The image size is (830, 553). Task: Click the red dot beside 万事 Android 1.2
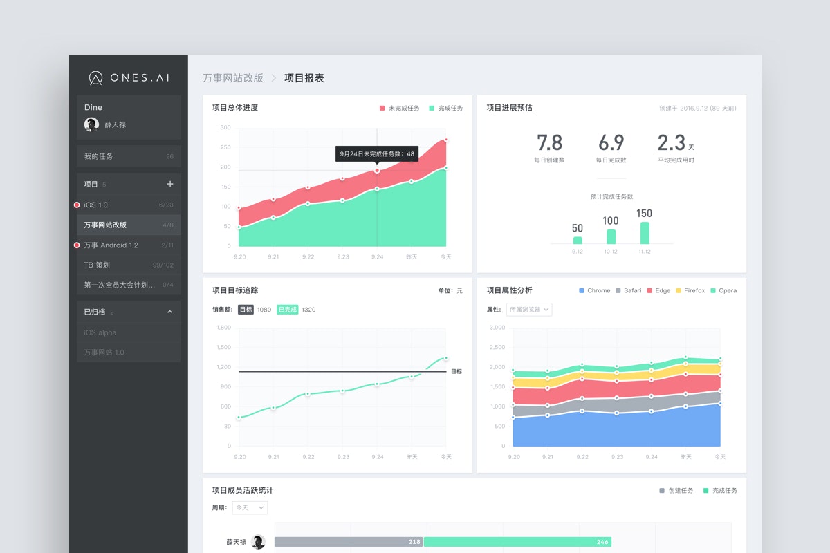(x=77, y=245)
